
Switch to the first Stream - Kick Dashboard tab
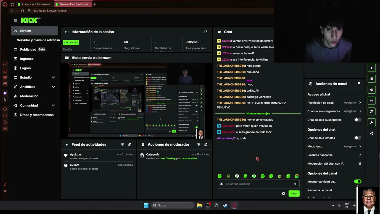coord(35,4)
